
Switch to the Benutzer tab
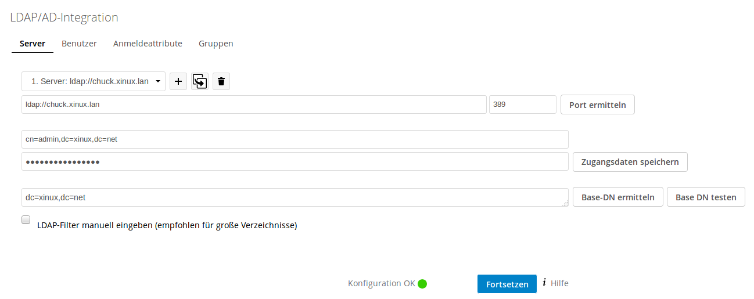coord(79,44)
